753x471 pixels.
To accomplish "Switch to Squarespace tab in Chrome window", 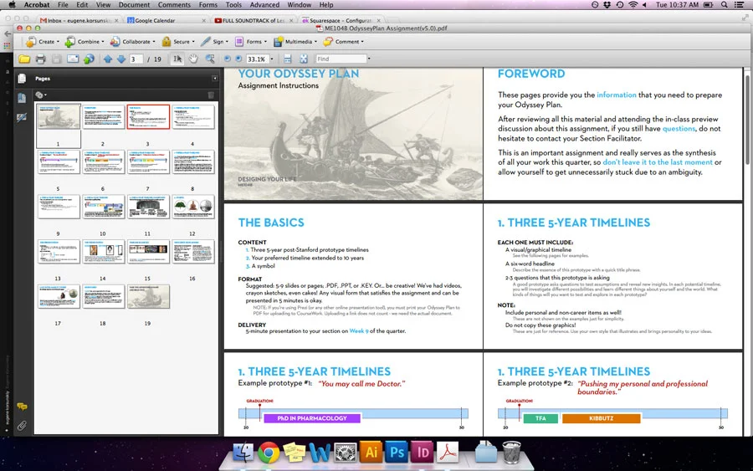I will coord(341,21).
